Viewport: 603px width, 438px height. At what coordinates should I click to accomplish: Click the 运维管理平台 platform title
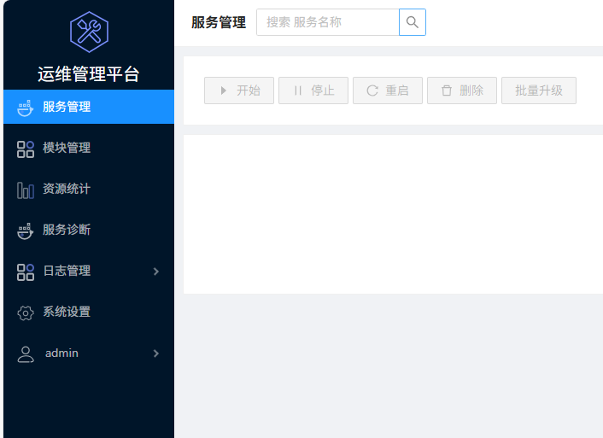[x=88, y=74]
